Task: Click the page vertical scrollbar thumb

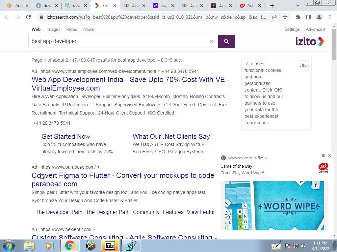Action: click(x=334, y=44)
